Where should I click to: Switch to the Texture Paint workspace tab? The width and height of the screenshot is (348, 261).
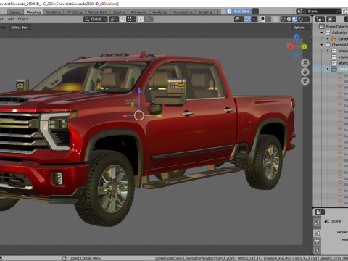(97, 12)
